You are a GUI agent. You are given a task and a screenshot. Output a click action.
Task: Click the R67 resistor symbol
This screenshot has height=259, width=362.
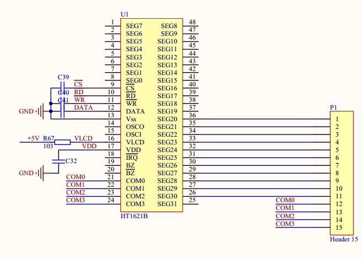(x=62, y=142)
